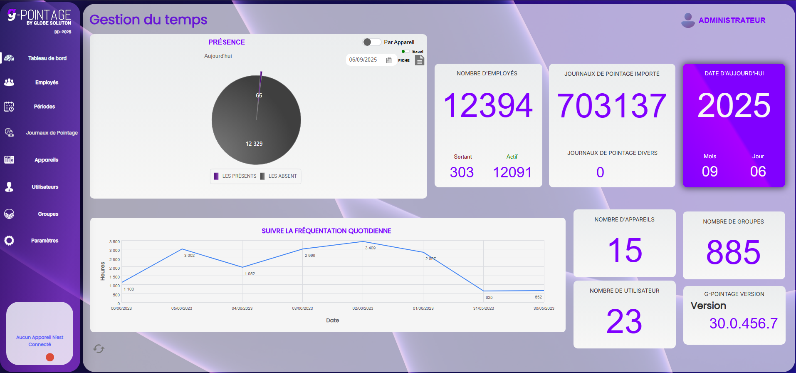Image resolution: width=796 pixels, height=373 pixels.
Task: Toggle the Excel export switch
Action: click(x=405, y=52)
